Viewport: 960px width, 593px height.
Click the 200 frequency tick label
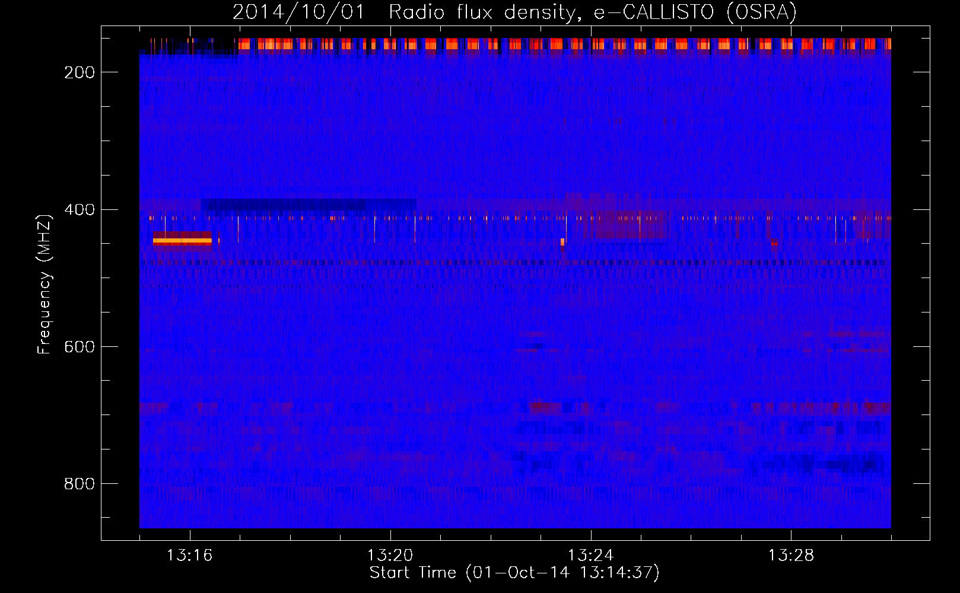point(80,72)
